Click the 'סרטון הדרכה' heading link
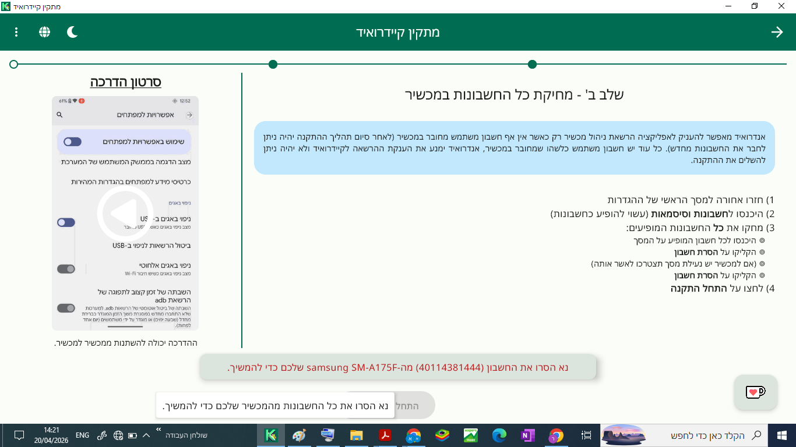This screenshot has width=796, height=447. pyautogui.click(x=125, y=82)
